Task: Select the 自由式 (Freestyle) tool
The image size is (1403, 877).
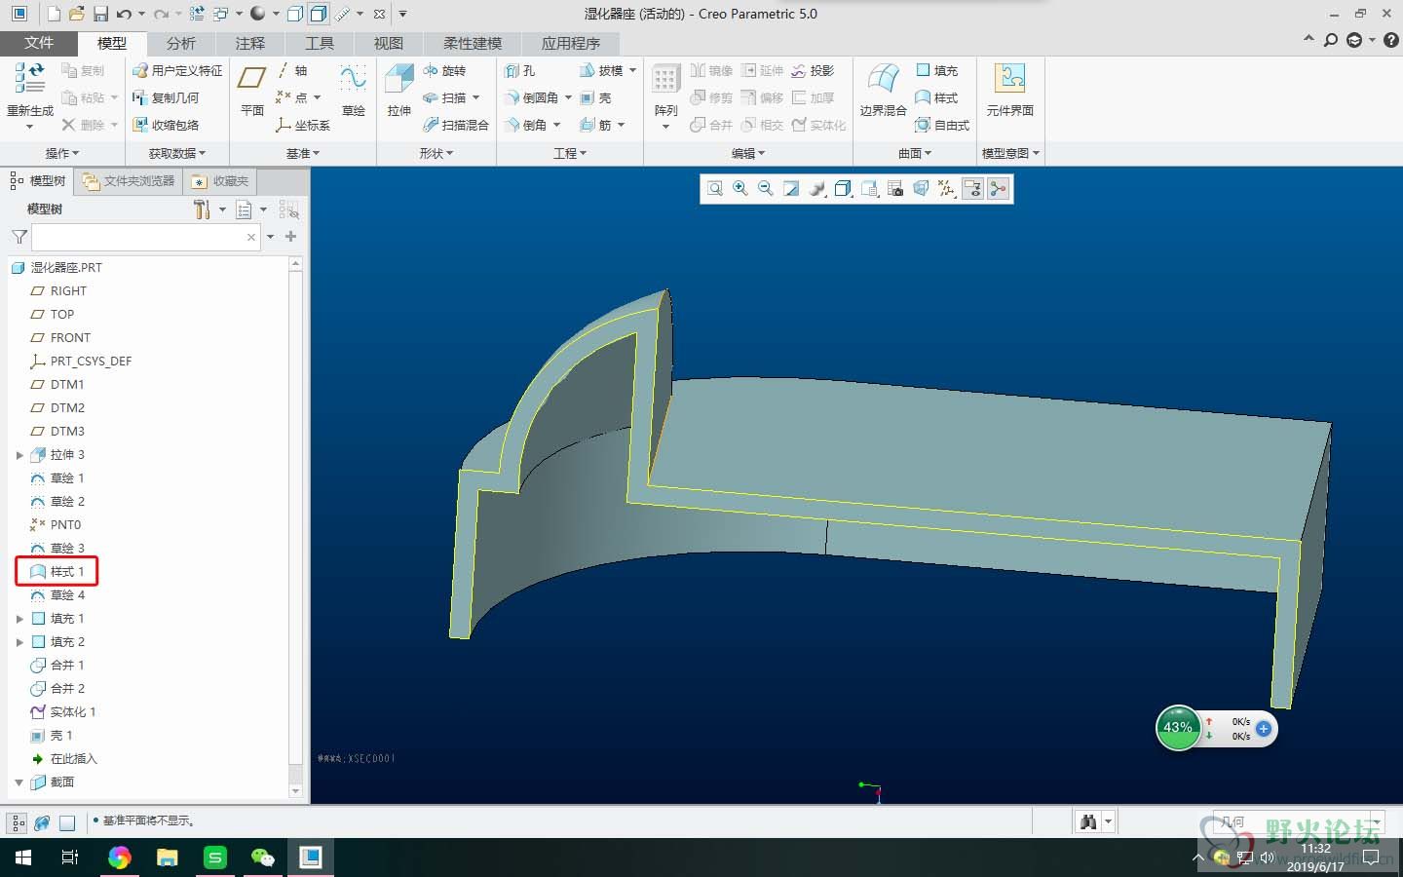Action: pos(942,125)
